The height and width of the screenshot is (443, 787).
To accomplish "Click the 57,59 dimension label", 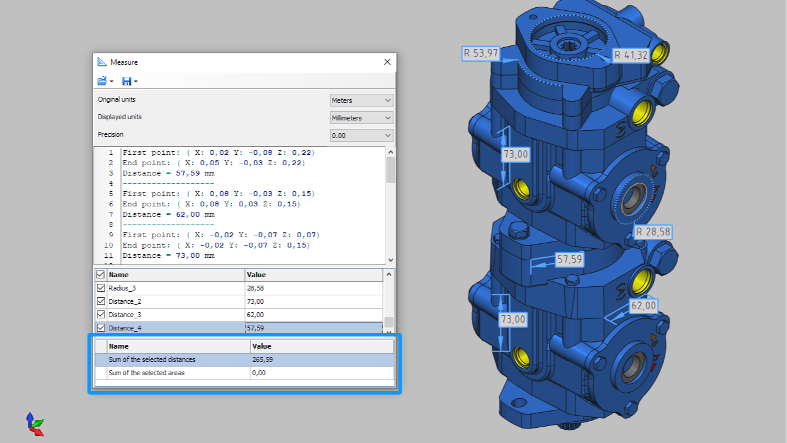I will (x=569, y=258).
